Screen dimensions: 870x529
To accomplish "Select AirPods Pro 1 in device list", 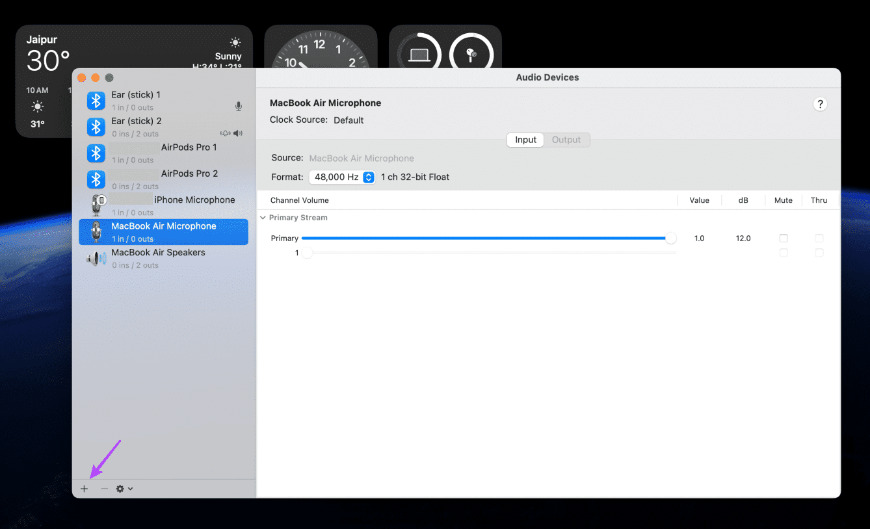I will coord(164,153).
